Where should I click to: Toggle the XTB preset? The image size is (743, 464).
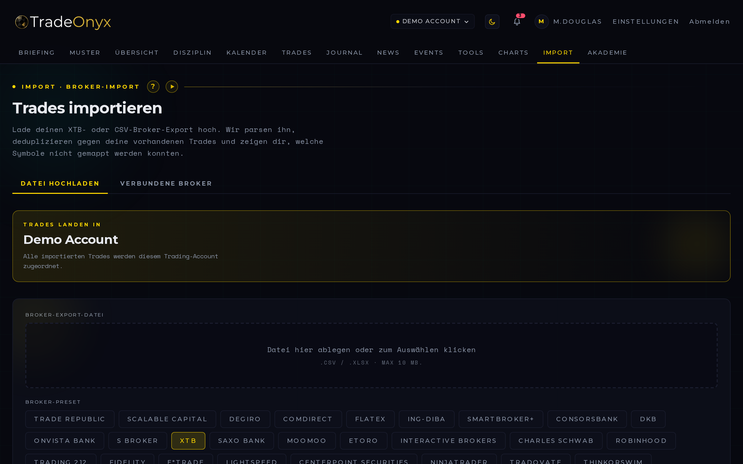click(188, 441)
